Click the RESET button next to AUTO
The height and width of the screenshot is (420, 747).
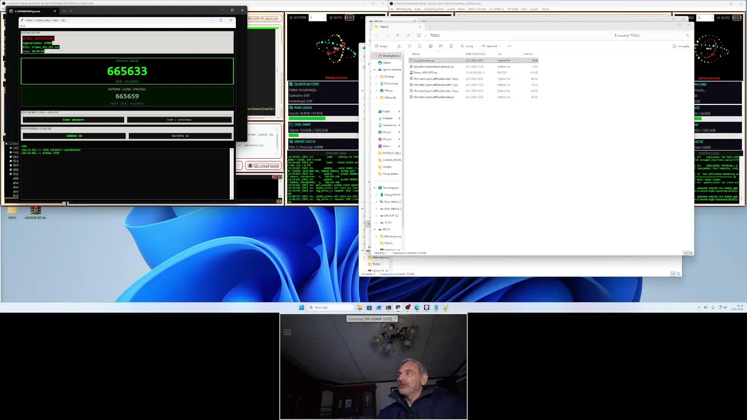[x=349, y=17]
